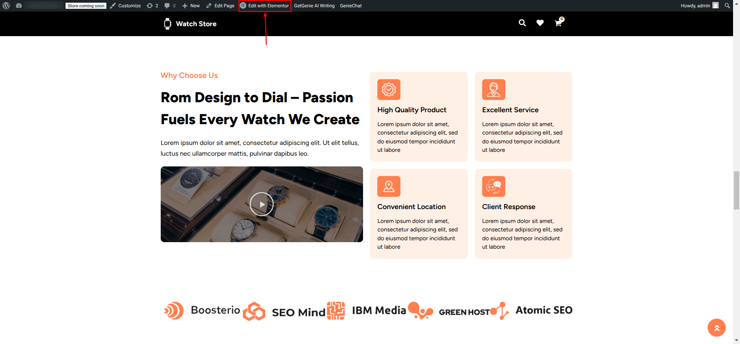Click the Excellent Service headset icon
Viewport: 740px width, 344px height.
[494, 90]
